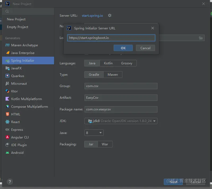Open the Java version dropdown
This screenshot has height=189, width=212.
point(94,133)
